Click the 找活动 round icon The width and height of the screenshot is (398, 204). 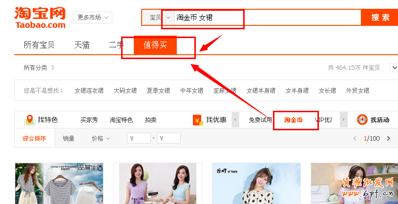362,120
